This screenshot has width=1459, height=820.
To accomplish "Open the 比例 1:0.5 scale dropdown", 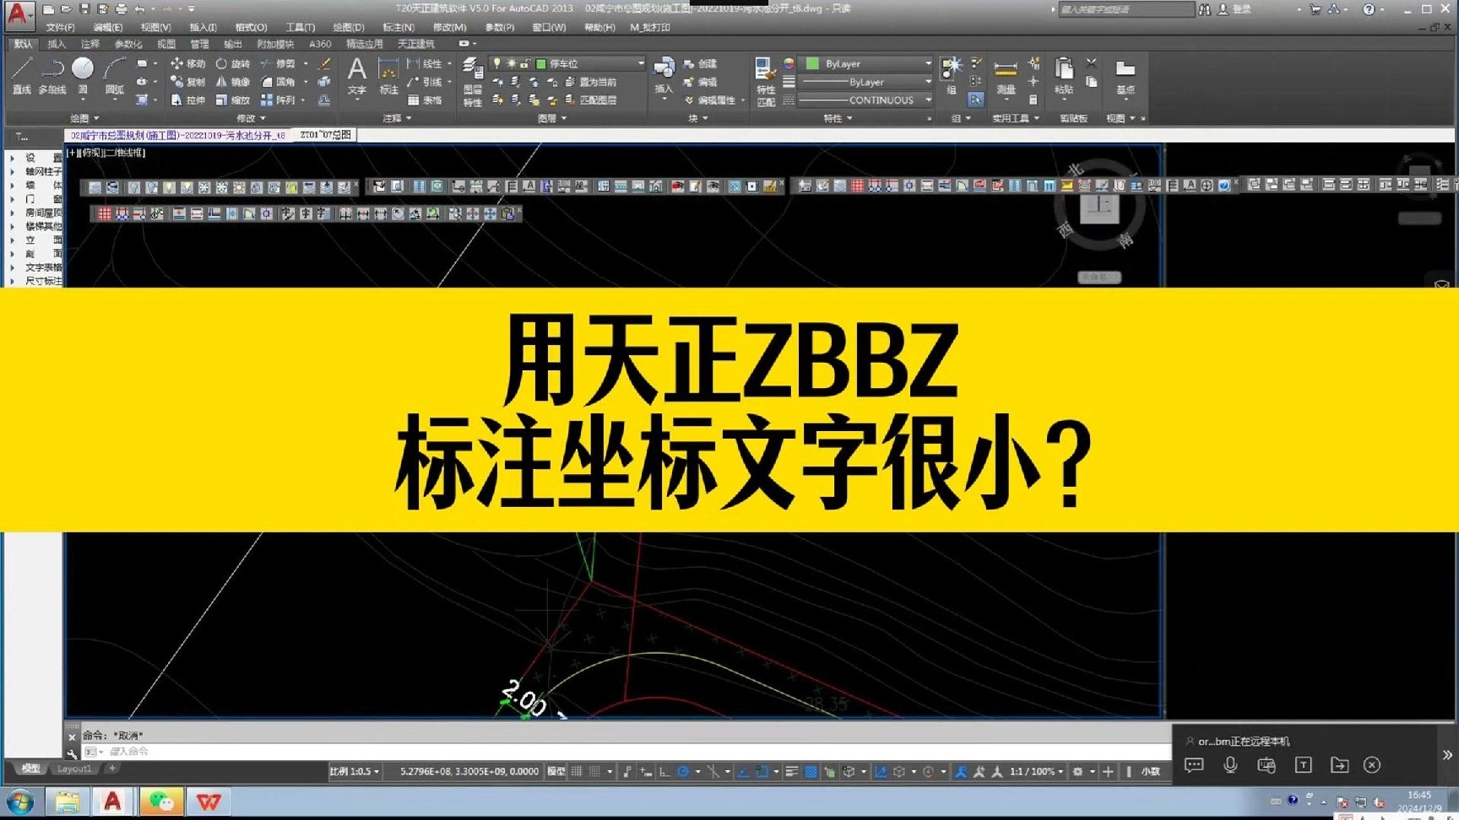I will point(355,771).
